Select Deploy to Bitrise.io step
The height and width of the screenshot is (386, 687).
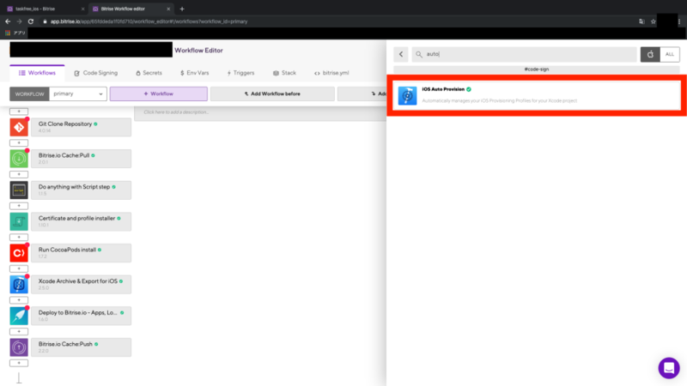81,316
